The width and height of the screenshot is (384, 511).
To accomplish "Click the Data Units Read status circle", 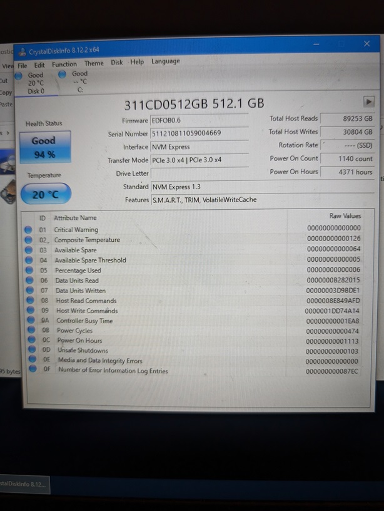I will pyautogui.click(x=30, y=281).
